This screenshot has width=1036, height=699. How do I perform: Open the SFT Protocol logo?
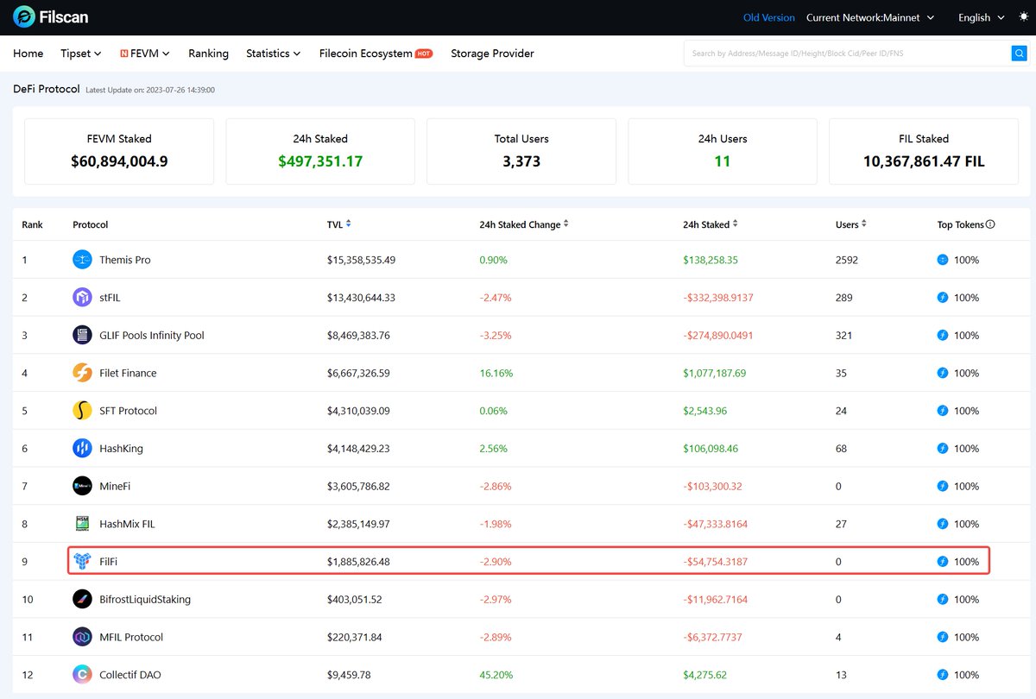[x=83, y=411]
